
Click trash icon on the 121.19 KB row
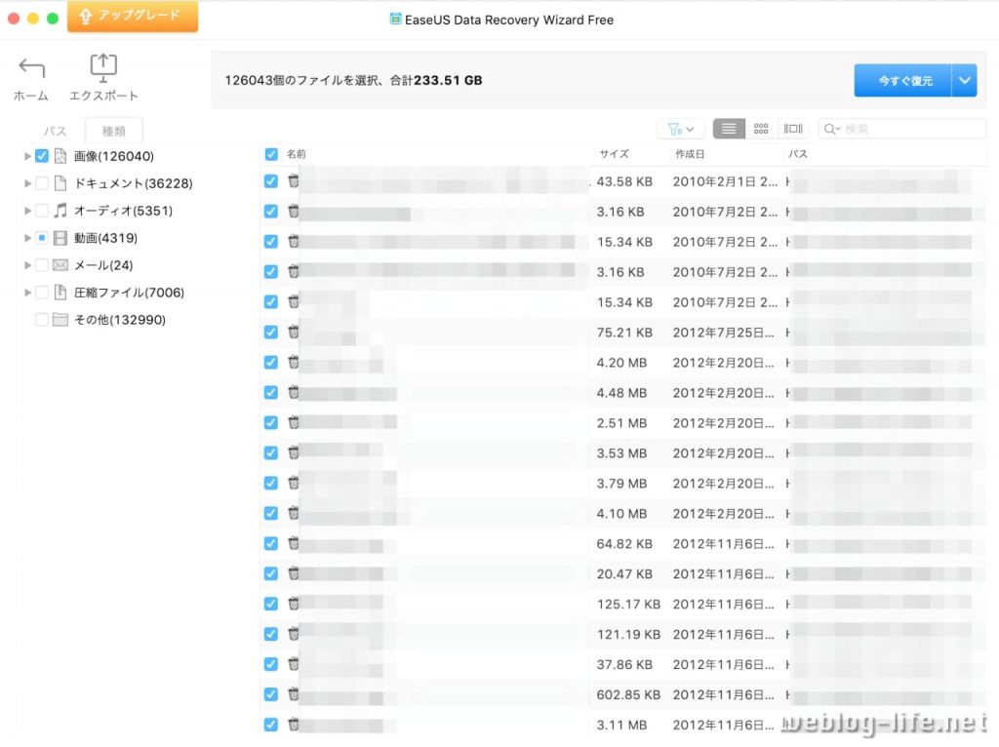294,634
